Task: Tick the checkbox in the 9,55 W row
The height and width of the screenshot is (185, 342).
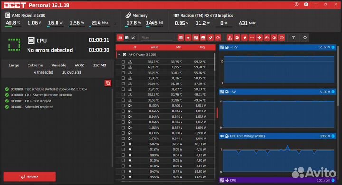Action: click(123, 177)
